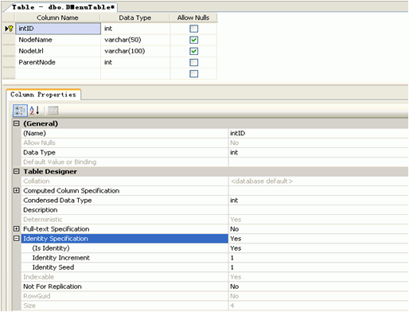Select the NodeUrl column name cell
The height and width of the screenshot is (312, 409).
point(58,51)
